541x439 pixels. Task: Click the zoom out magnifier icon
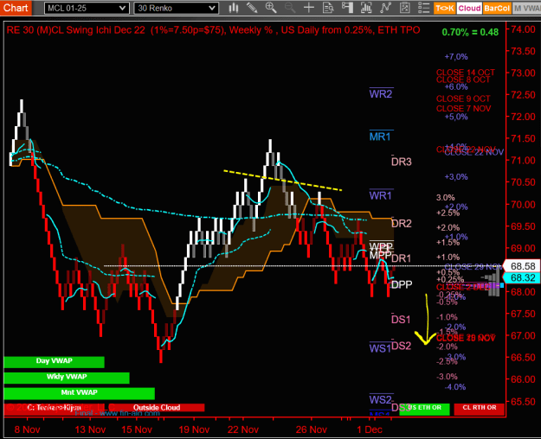click(x=290, y=8)
